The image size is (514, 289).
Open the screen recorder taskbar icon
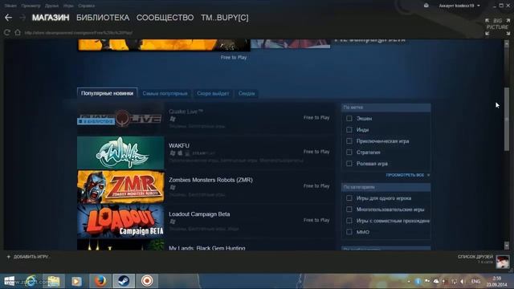147,281
